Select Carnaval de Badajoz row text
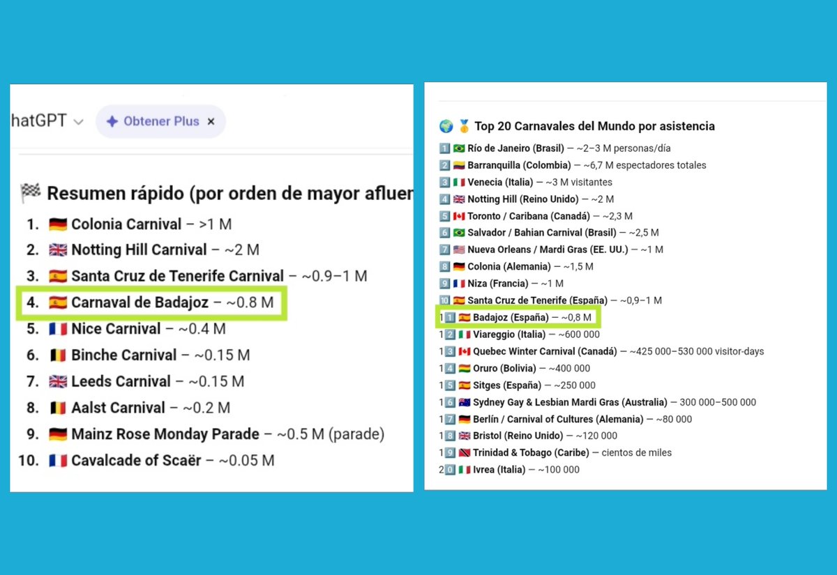 point(172,302)
